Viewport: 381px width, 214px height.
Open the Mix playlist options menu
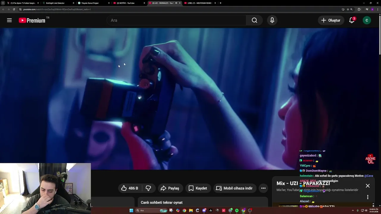tap(368, 197)
